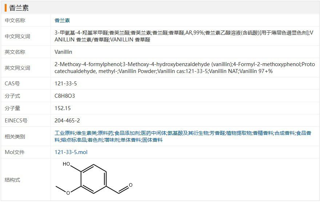
Task: Open the 香精香料 category link
Action: (263, 133)
